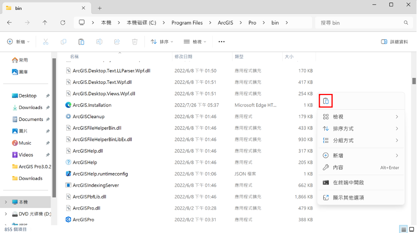The width and height of the screenshot is (417, 233).
Task: Click the refresh button in navigation bar
Action: (63, 22)
